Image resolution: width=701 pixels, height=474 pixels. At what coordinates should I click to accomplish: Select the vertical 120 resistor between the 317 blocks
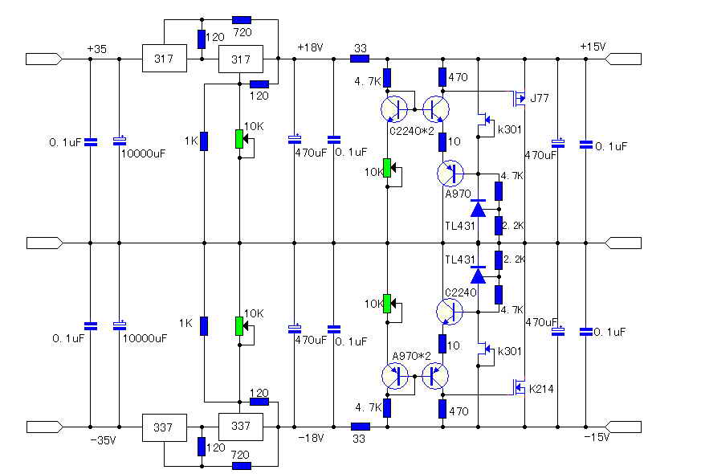[202, 39]
